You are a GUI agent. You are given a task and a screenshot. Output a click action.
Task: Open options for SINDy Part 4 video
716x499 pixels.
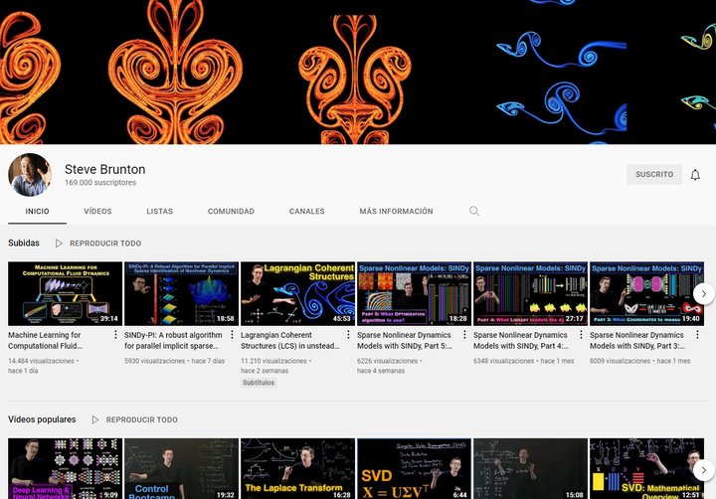tap(581, 335)
